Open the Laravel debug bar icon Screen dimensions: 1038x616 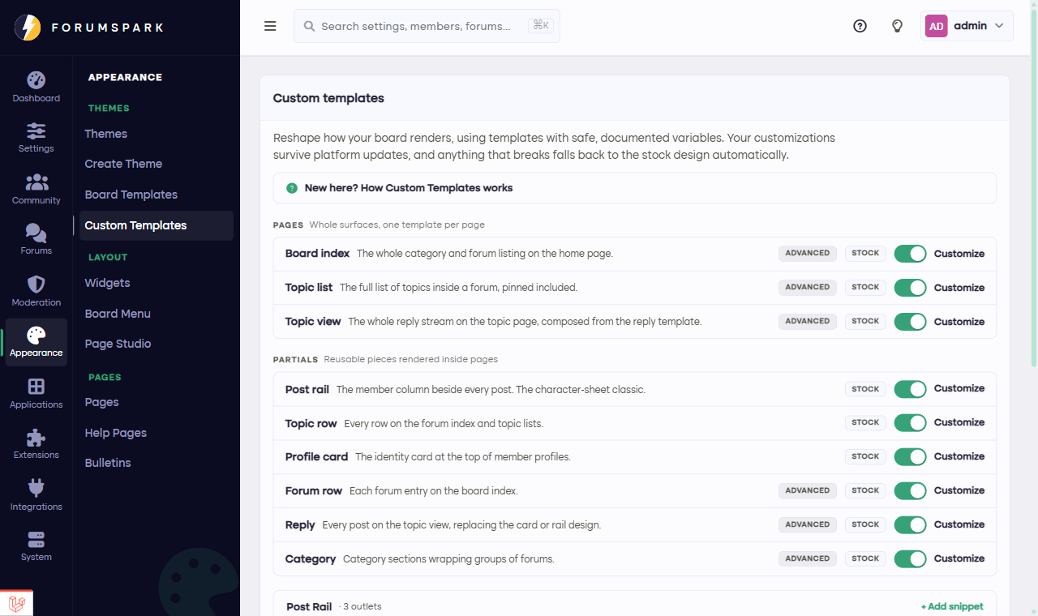click(16, 603)
